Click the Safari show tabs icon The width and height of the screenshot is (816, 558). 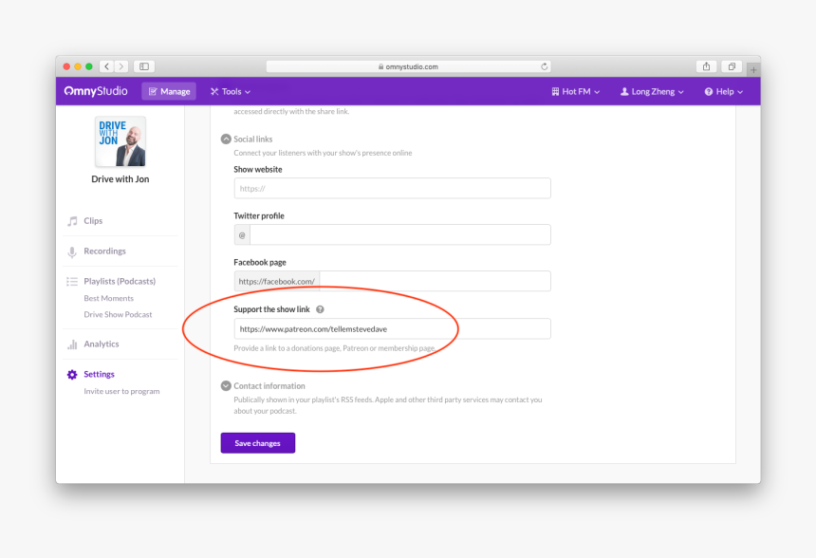click(732, 66)
